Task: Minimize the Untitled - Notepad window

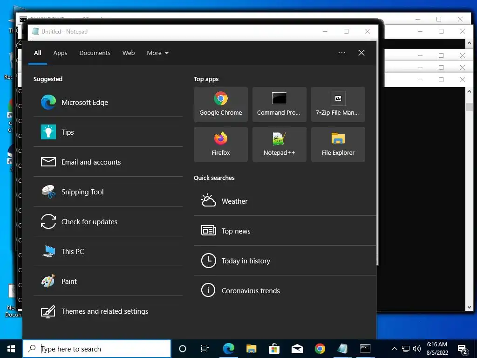Action: [325, 31]
